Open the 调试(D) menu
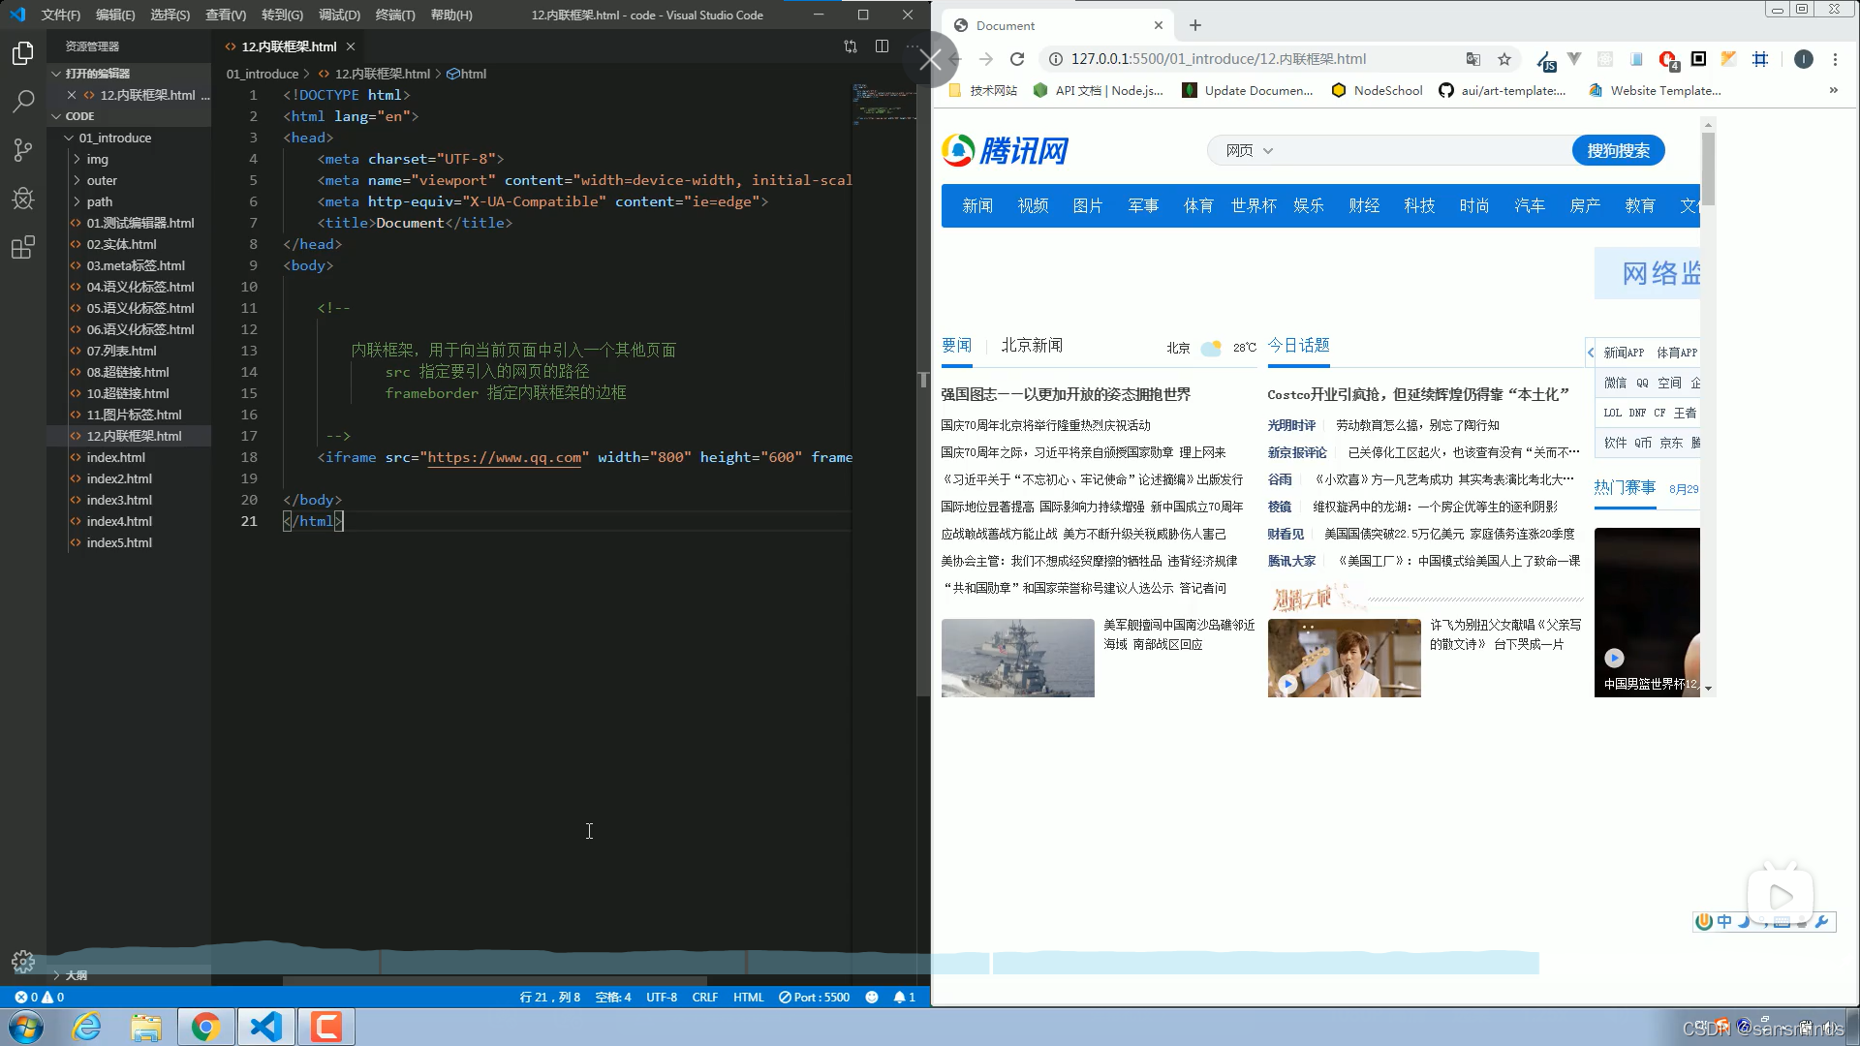This screenshot has width=1860, height=1046. pos(339,15)
